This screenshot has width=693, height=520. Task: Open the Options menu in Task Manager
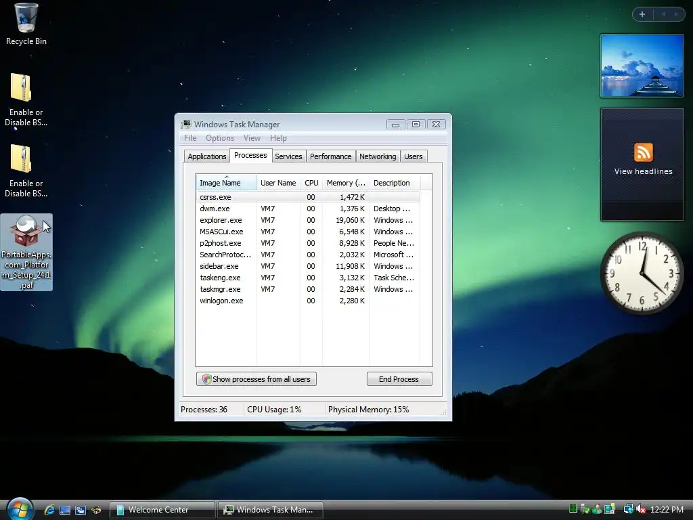coord(220,138)
